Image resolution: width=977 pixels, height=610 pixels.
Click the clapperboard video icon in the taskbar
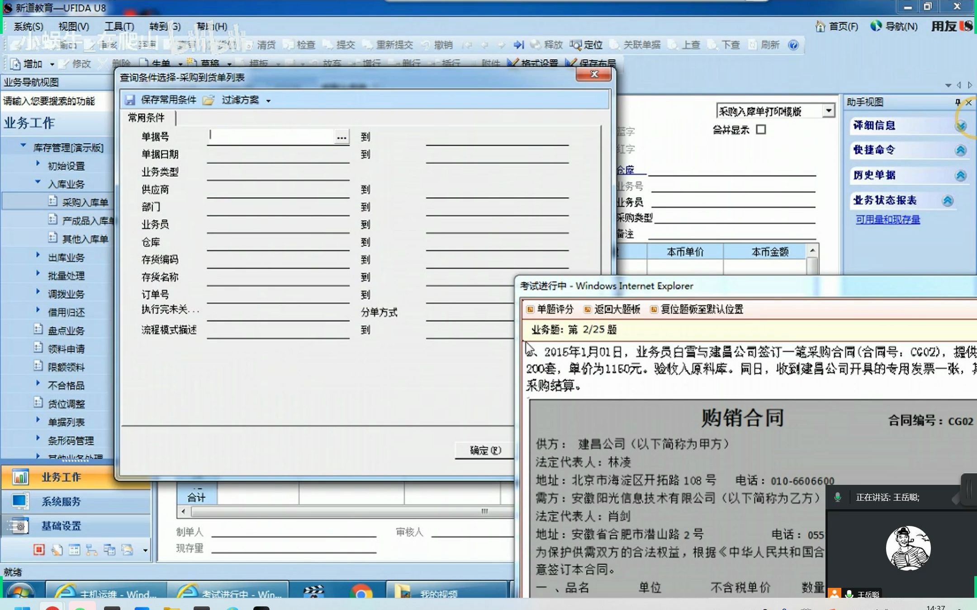click(x=314, y=592)
